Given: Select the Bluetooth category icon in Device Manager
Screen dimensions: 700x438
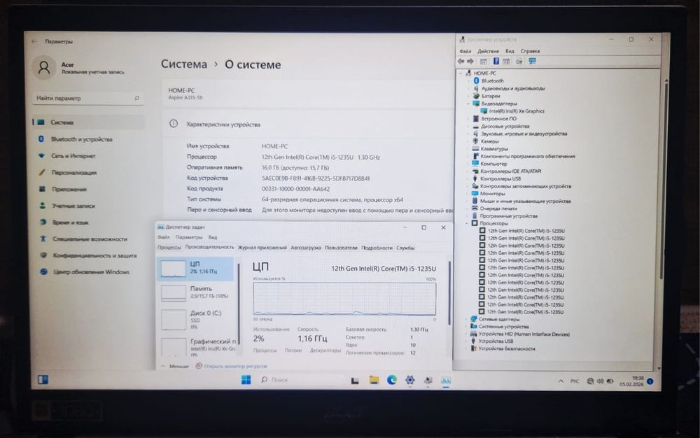Looking at the screenshot, I should click(x=476, y=80).
